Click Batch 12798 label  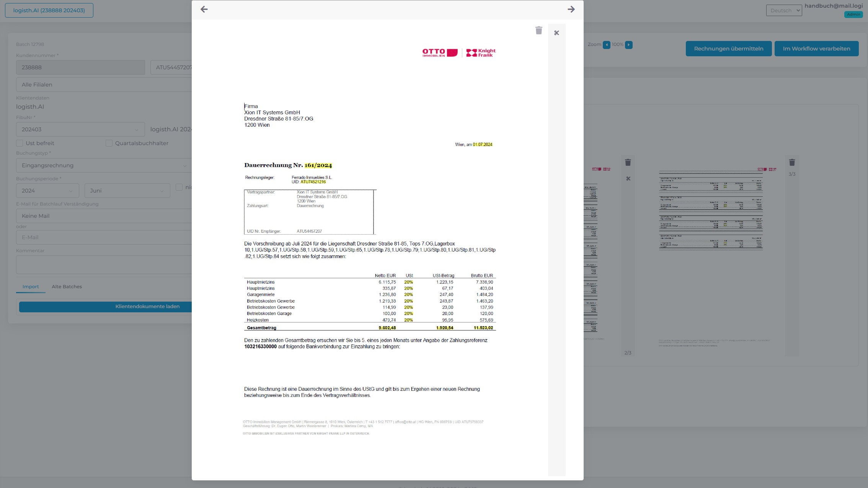click(x=30, y=44)
